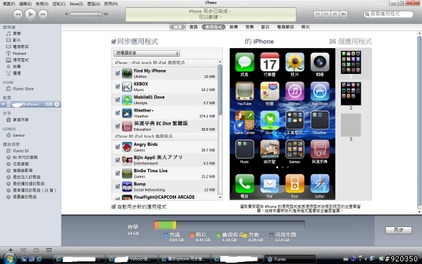The width and height of the screenshot is (422, 264).
Task: Uncheck the KKBOX app checkbox
Action: click(x=117, y=86)
